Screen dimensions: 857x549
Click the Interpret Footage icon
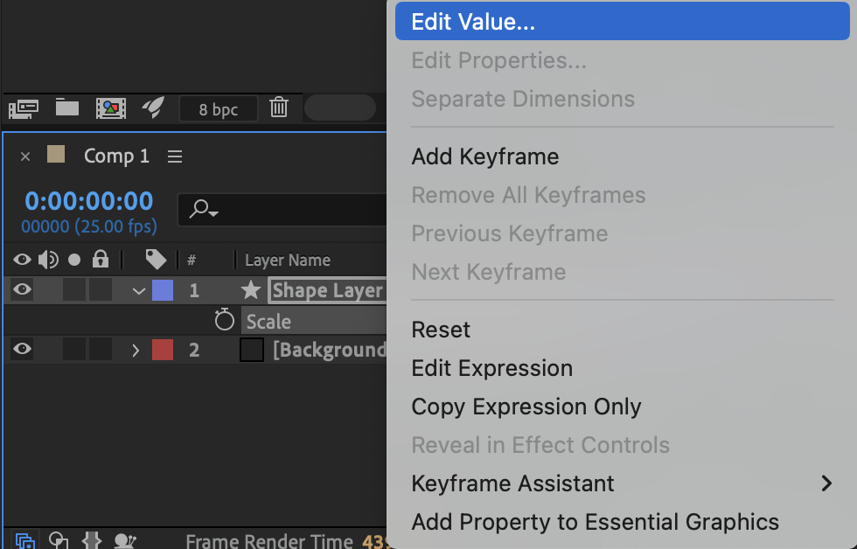24,108
